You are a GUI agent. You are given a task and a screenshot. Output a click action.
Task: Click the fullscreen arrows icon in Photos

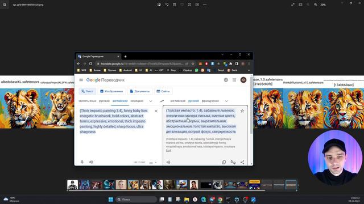pyautogui.click(x=293, y=5)
